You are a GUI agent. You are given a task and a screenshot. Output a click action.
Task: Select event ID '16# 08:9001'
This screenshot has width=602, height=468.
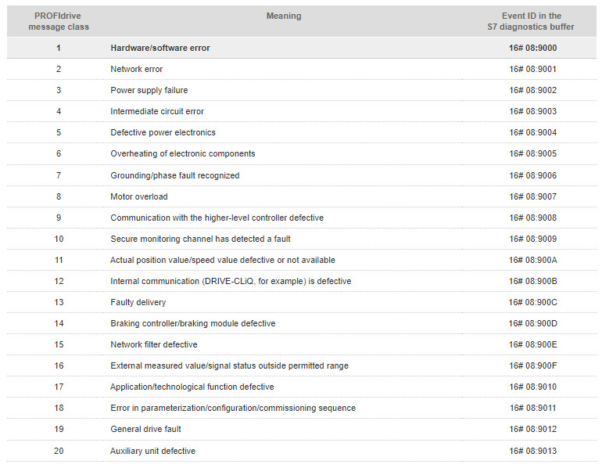click(x=533, y=69)
